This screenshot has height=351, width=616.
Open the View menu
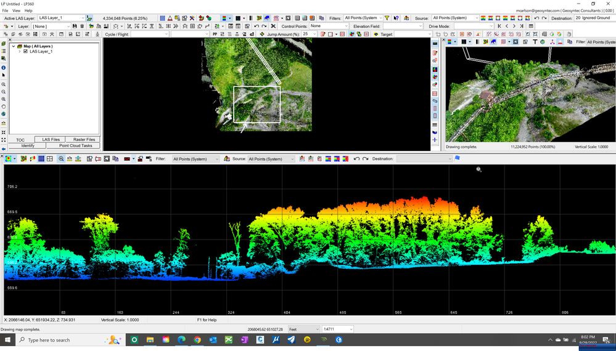pyautogui.click(x=16, y=10)
